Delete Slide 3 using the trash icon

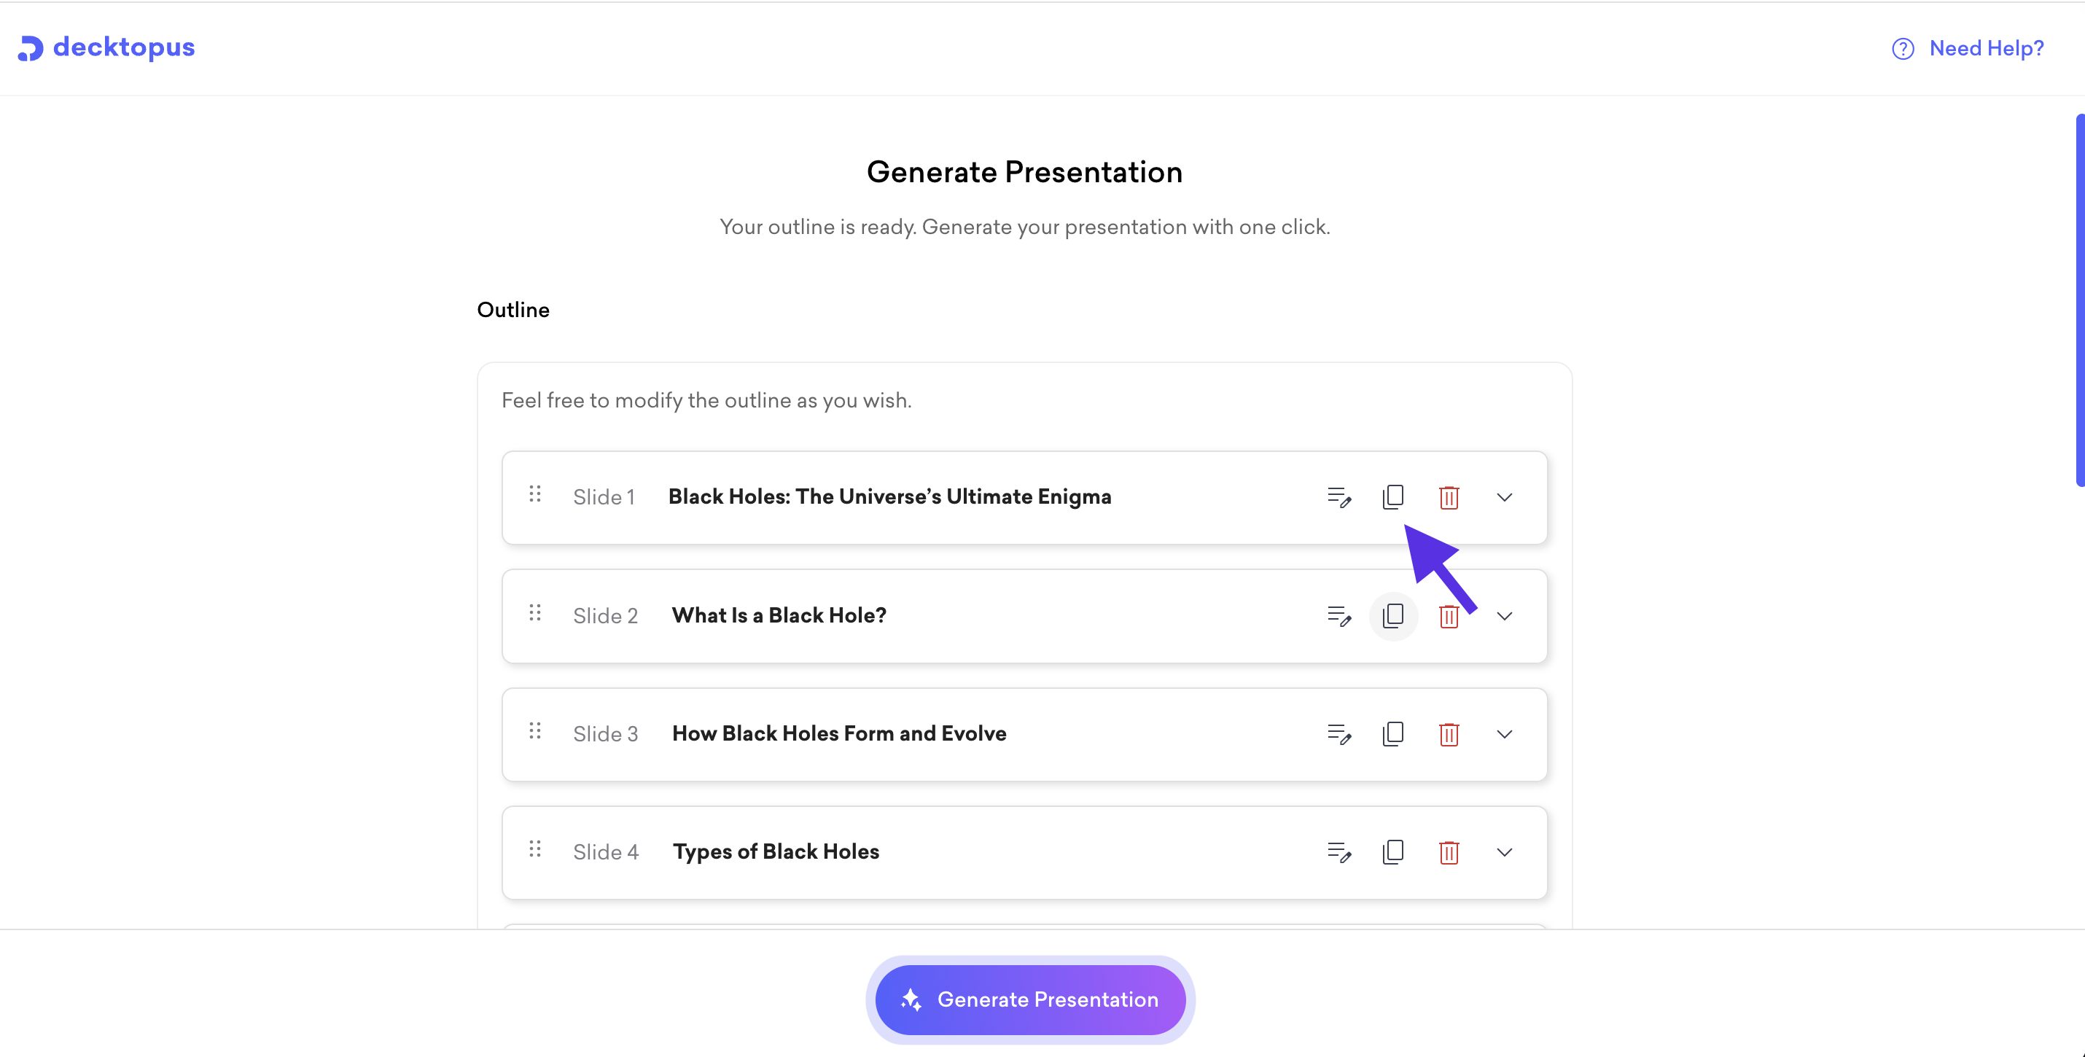coord(1448,734)
